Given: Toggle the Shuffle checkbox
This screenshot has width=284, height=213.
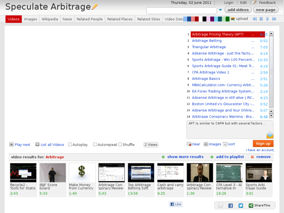Looking at the screenshot, I should 120,145.
